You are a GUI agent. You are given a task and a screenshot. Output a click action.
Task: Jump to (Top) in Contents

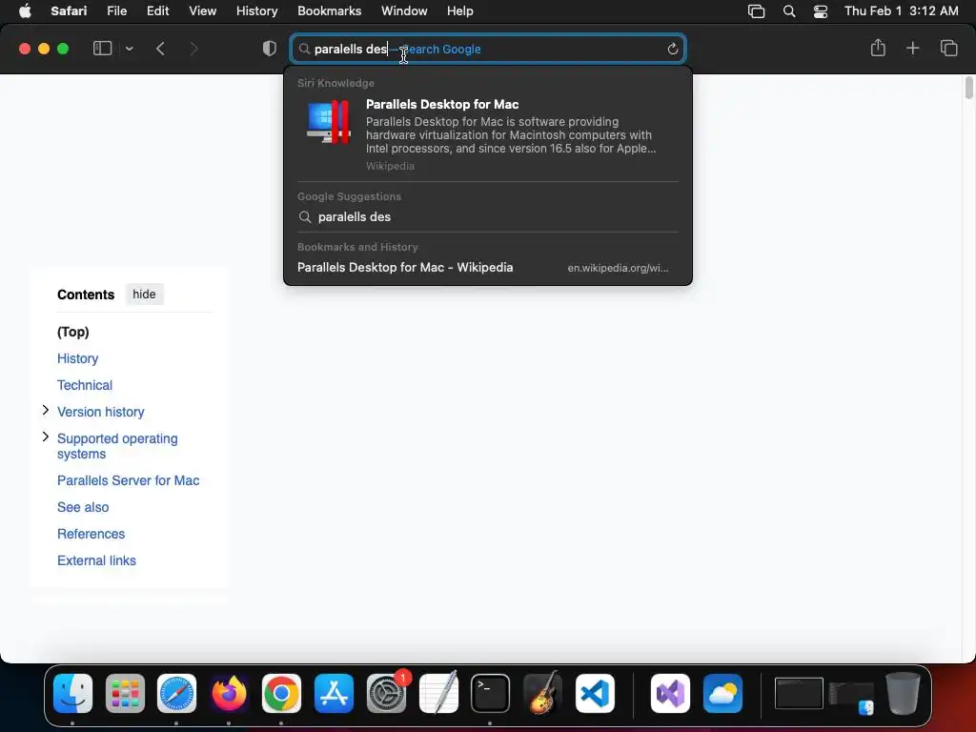(x=72, y=332)
